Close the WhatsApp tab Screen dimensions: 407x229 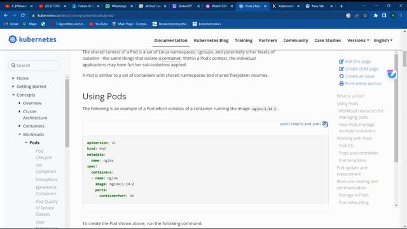132,6
